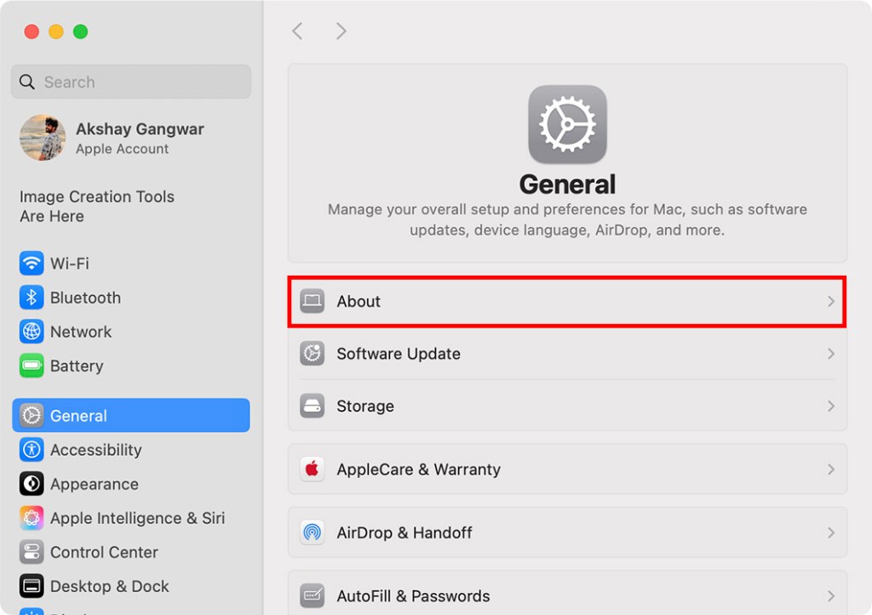872x615 pixels.
Task: Open Accessibility via its sidebar icon
Action: (31, 450)
